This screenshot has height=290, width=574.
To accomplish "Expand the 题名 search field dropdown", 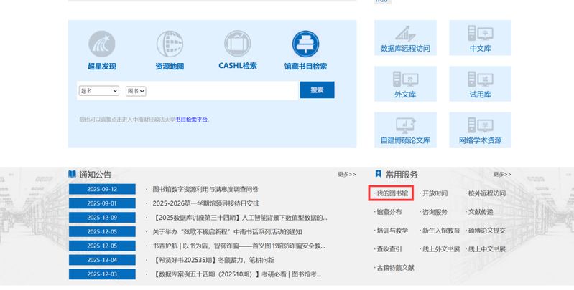I will (x=99, y=91).
